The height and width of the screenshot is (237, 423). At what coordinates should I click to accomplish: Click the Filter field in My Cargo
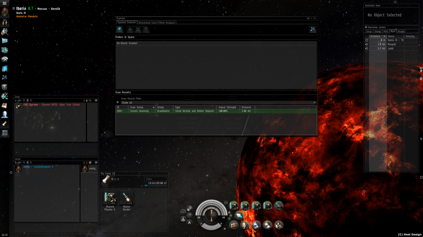(156, 179)
